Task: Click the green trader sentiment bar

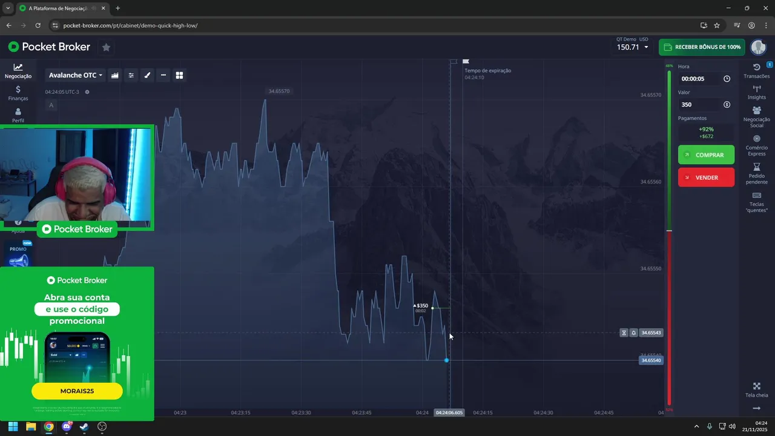Action: coord(669,151)
